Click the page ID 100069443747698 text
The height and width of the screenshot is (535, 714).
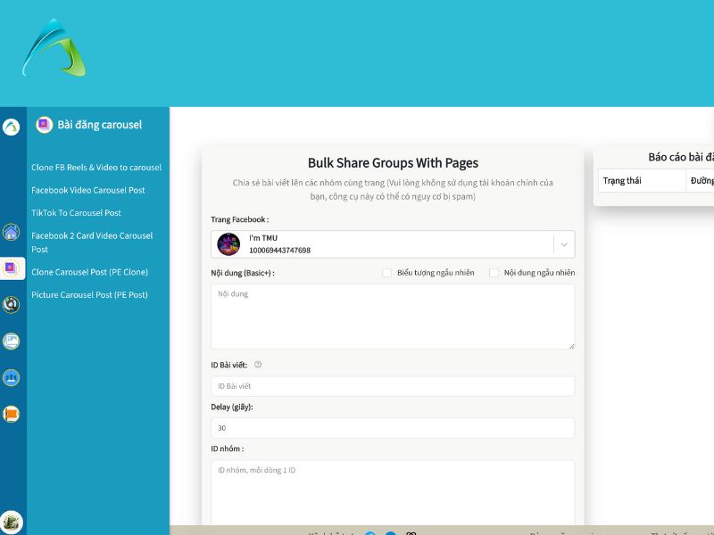(x=279, y=251)
